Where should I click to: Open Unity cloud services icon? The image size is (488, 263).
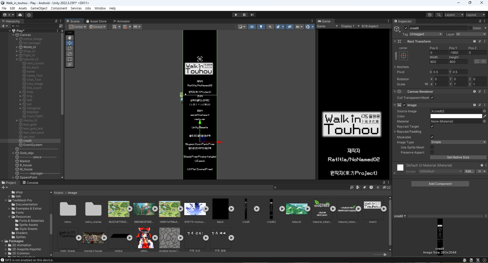(x=20, y=15)
